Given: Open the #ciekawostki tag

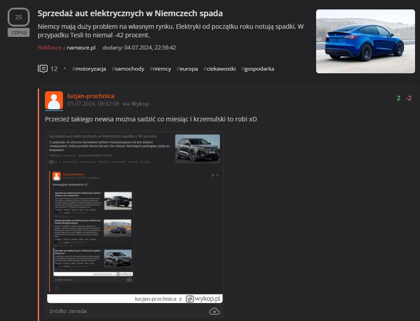Looking at the screenshot, I should [x=219, y=69].
